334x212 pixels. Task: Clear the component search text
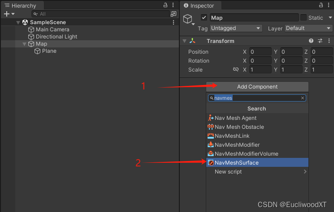pyautogui.click(x=303, y=98)
